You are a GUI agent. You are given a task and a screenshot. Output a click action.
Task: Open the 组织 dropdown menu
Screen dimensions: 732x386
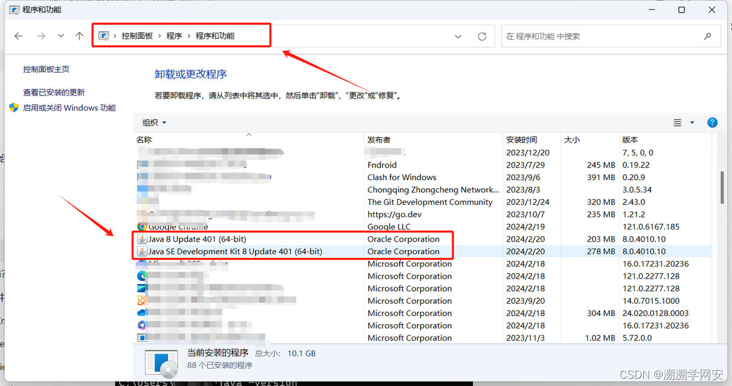point(154,123)
